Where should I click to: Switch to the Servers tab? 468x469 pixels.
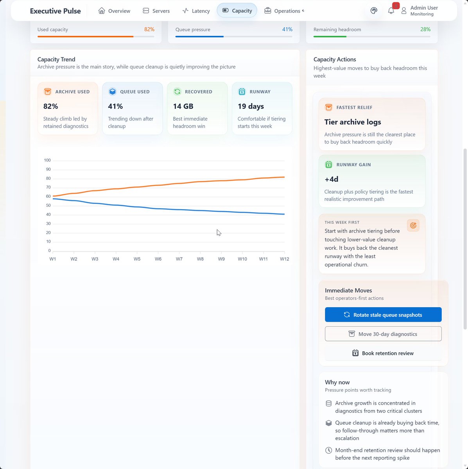pyautogui.click(x=156, y=11)
